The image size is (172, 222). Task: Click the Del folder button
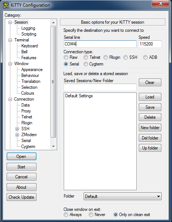tap(150, 138)
